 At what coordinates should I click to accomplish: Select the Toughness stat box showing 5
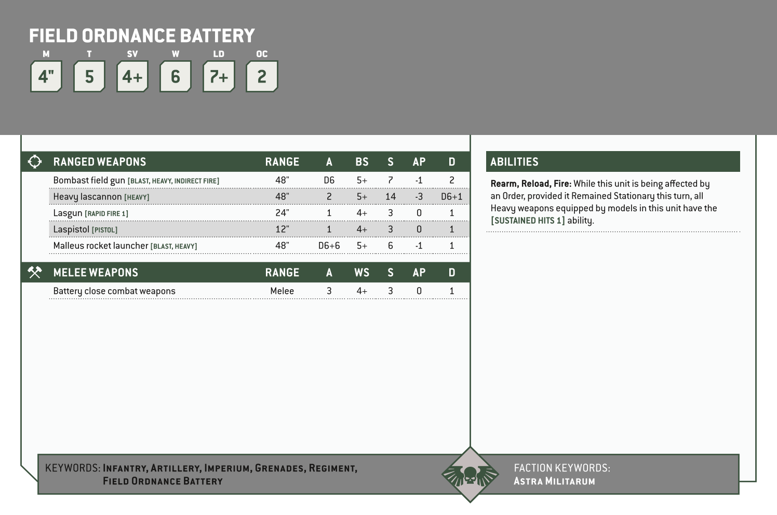pos(89,76)
